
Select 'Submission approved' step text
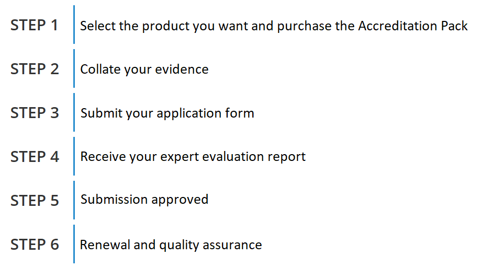pyautogui.click(x=144, y=200)
